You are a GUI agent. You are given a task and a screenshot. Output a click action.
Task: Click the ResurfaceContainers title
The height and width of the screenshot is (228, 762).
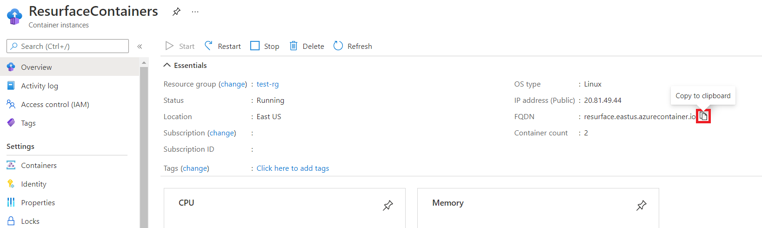94,11
